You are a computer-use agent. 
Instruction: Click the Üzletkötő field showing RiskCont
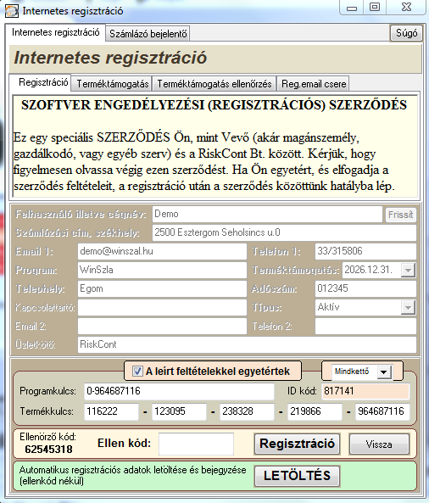247,344
